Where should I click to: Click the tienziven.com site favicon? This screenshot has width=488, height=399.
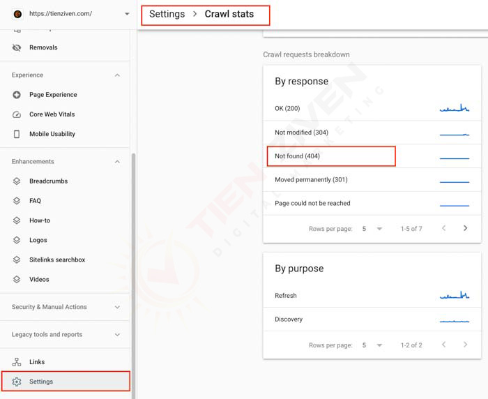point(17,14)
